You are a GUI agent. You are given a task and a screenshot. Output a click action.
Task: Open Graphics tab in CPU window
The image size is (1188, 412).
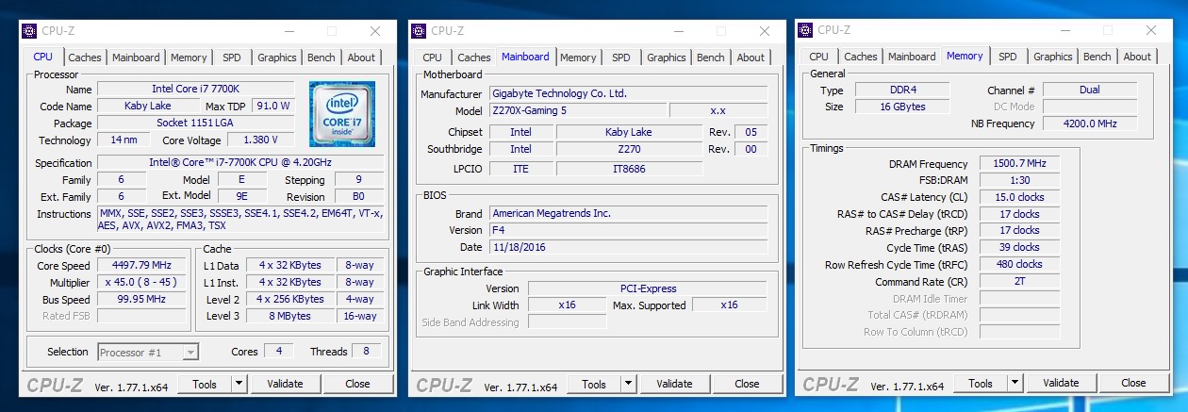(x=277, y=58)
